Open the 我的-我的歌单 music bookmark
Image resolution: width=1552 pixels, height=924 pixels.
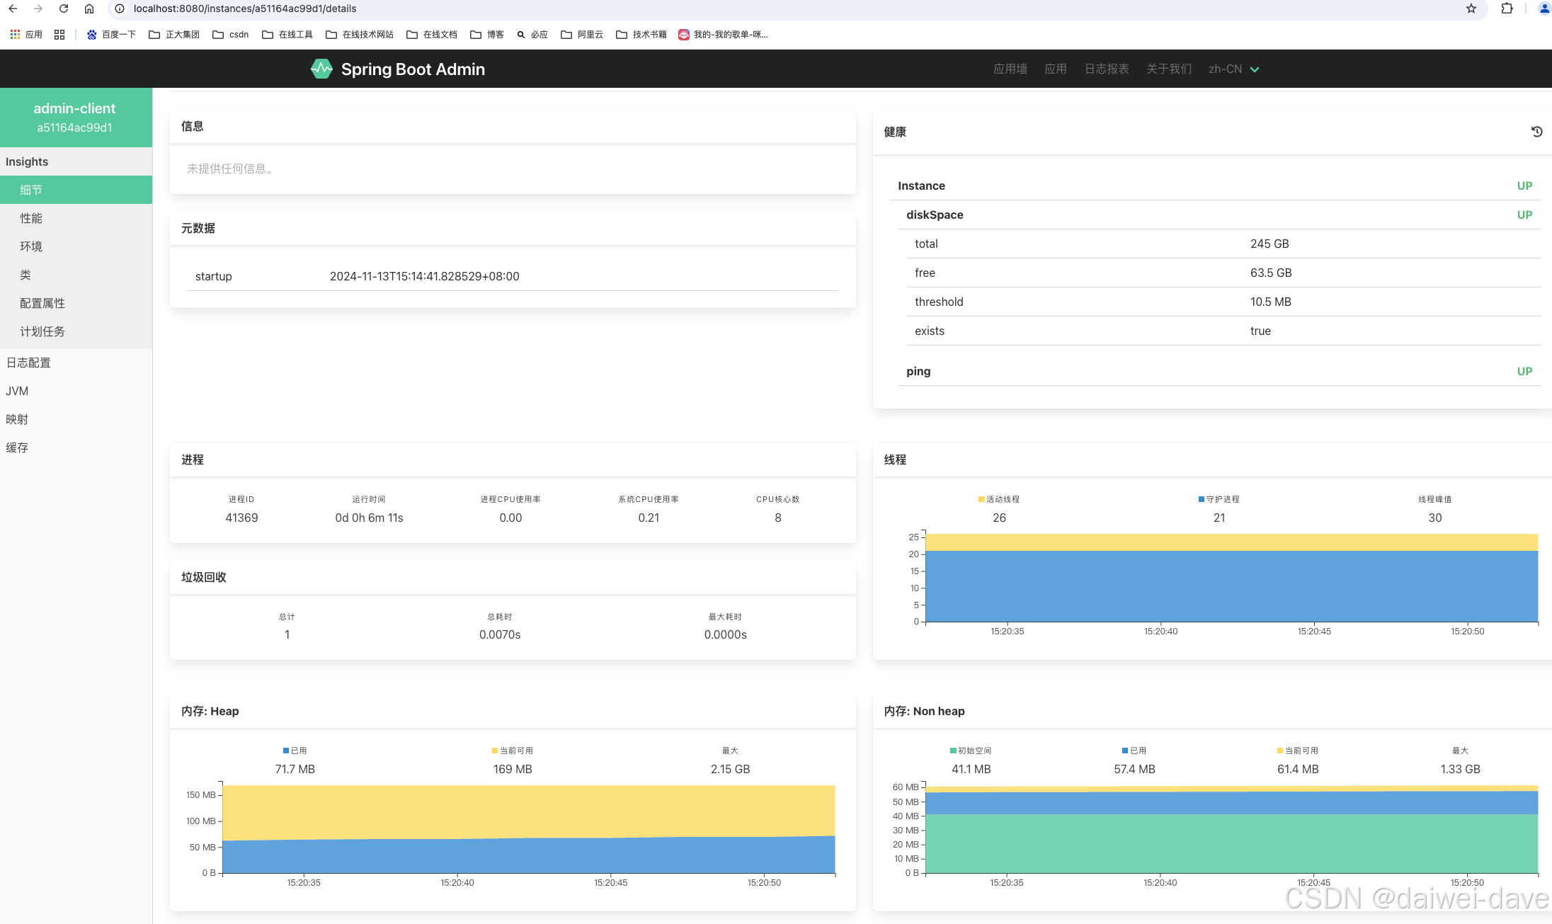pyautogui.click(x=723, y=34)
